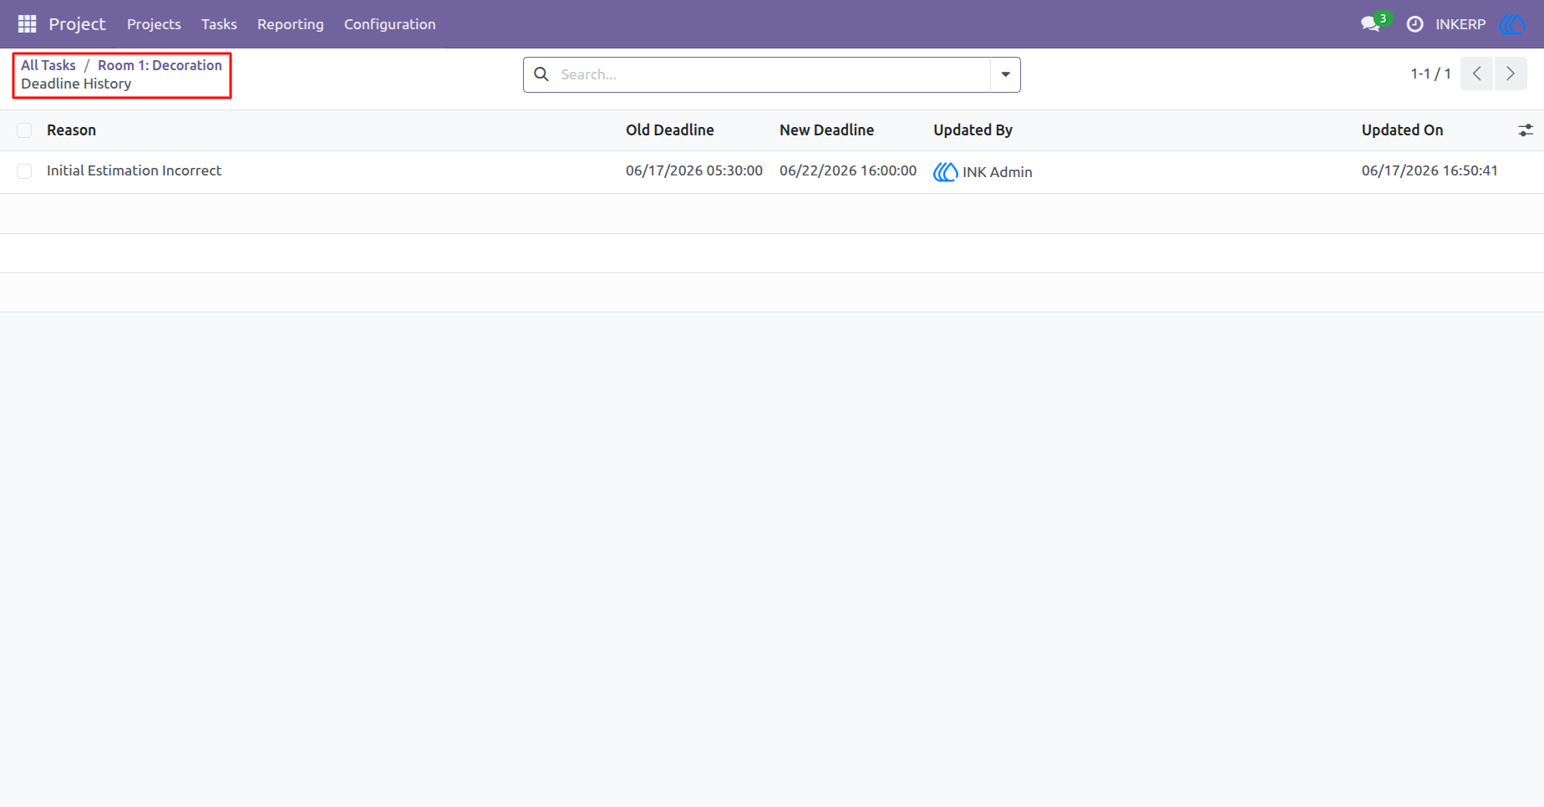Toggle the select-all header checkbox
Viewport: 1544px width, 807px height.
pyautogui.click(x=24, y=130)
